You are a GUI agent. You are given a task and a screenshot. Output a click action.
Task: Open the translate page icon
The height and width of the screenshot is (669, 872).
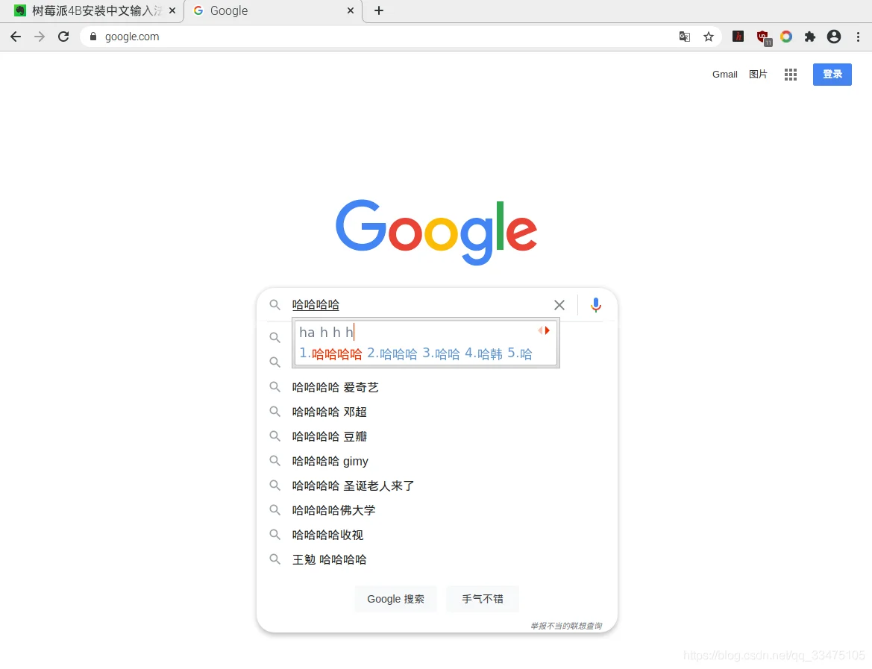coord(685,37)
